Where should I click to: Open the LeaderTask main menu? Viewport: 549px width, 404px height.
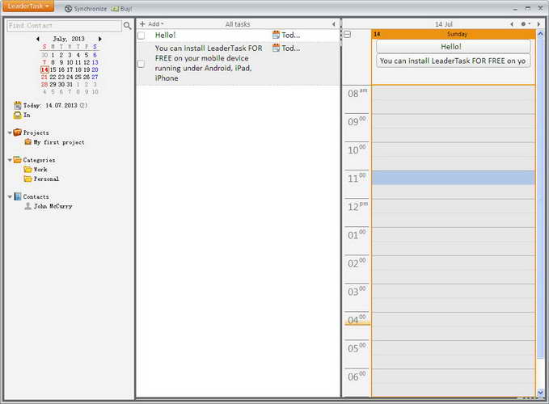click(x=28, y=6)
